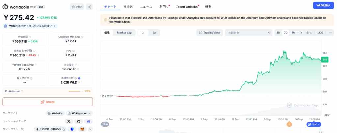Switch to 市場数 tab

[x=128, y=7]
